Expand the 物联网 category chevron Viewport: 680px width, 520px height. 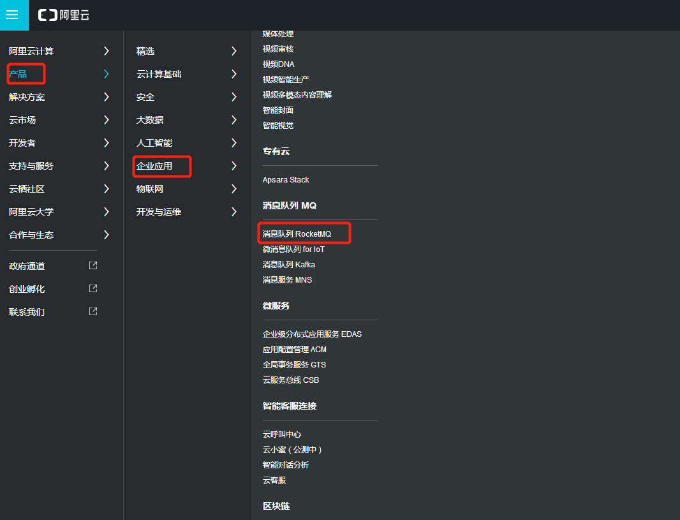coord(233,189)
